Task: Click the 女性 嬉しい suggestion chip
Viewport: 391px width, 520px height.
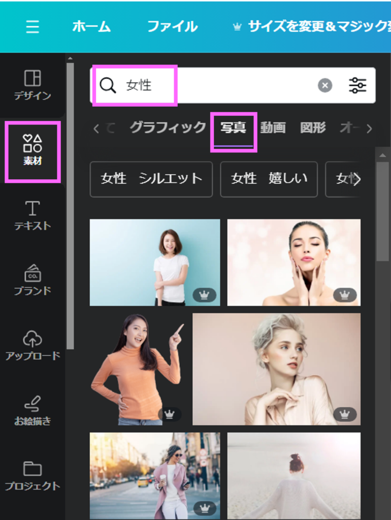Action: [269, 179]
